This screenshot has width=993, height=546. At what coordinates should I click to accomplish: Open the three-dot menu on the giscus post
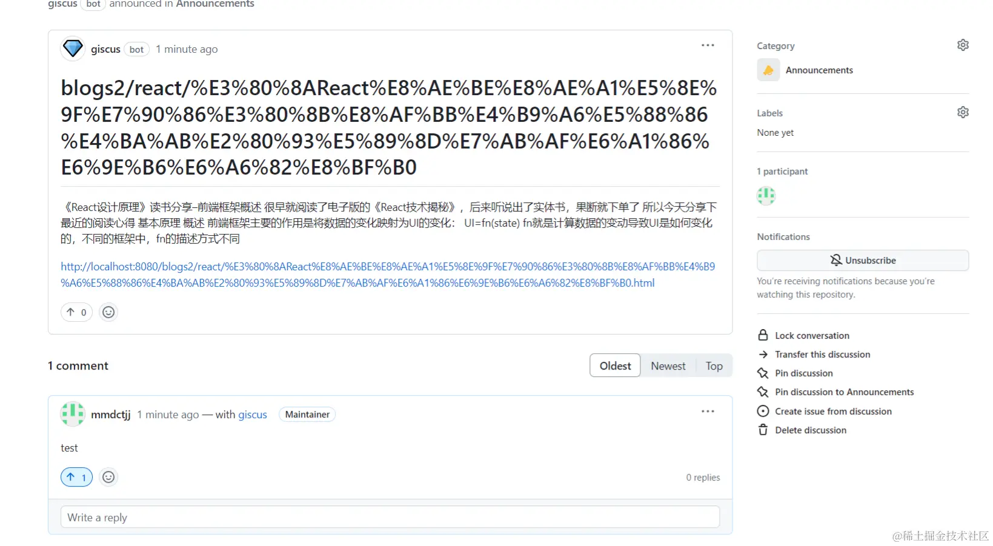[x=708, y=45]
